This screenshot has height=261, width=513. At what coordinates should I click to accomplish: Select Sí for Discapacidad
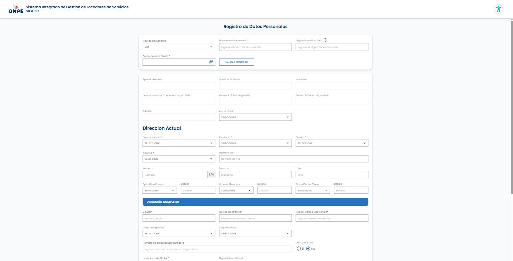299,249
